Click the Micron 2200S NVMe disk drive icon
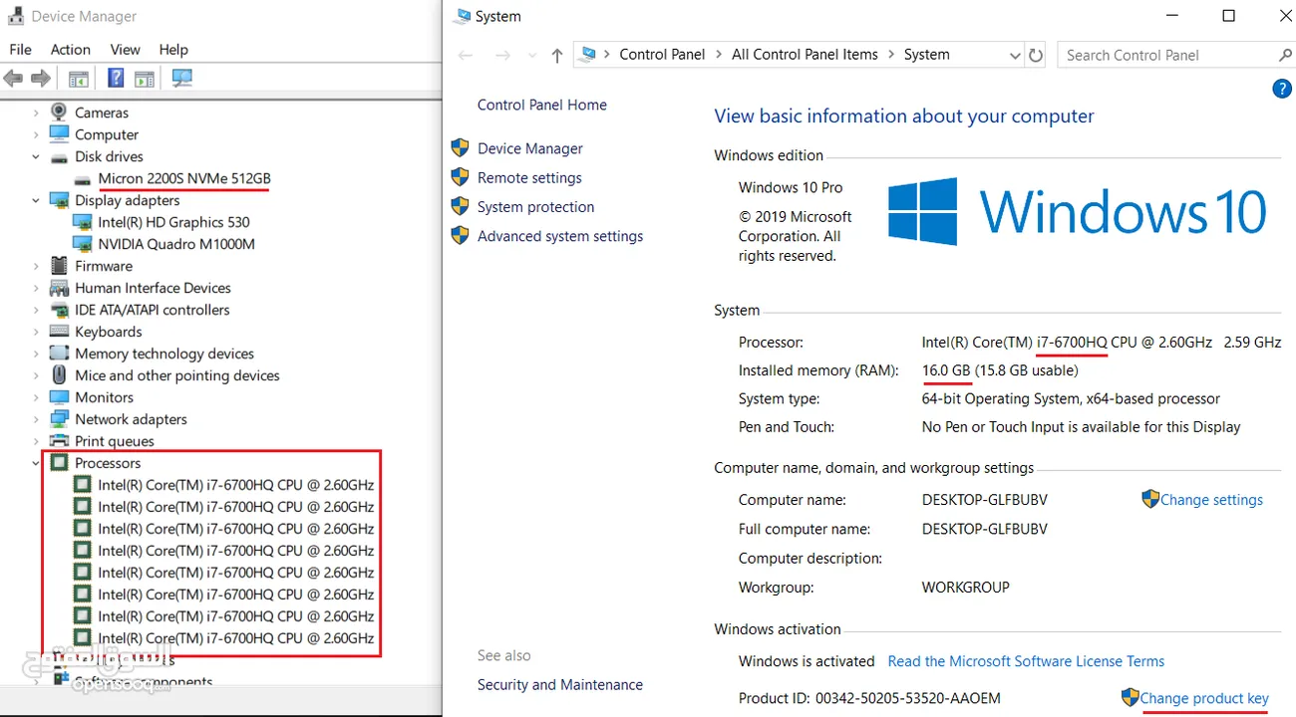The image size is (1296, 717). pos(83,179)
